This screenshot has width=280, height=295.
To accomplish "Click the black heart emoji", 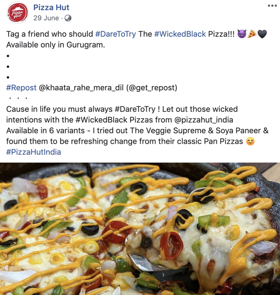I will [x=262, y=34].
